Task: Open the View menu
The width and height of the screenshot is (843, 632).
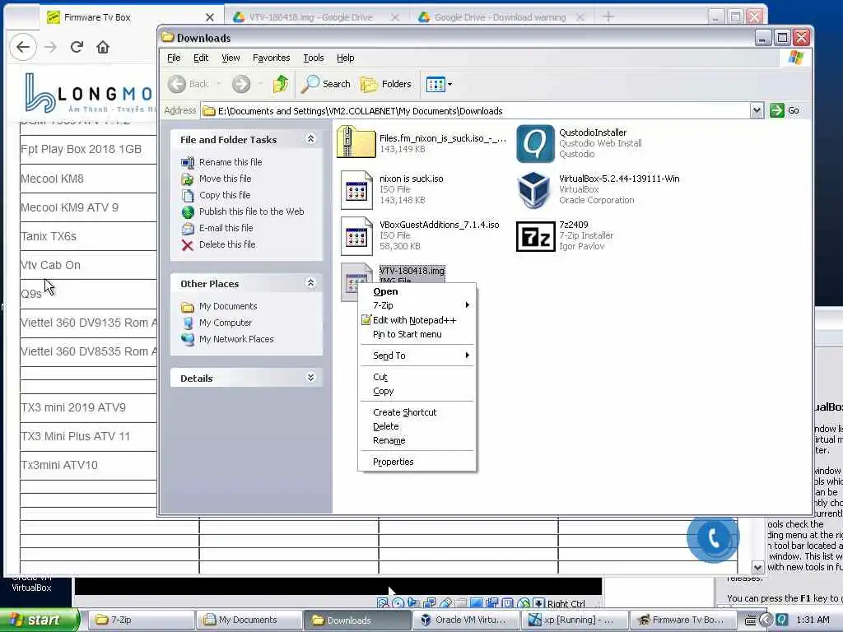Action: click(x=231, y=58)
